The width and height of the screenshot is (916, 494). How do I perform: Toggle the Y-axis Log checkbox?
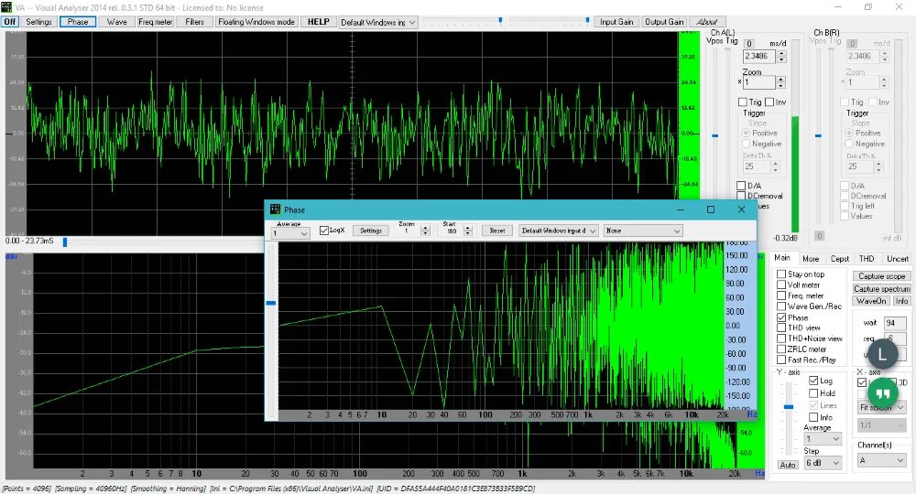(813, 381)
